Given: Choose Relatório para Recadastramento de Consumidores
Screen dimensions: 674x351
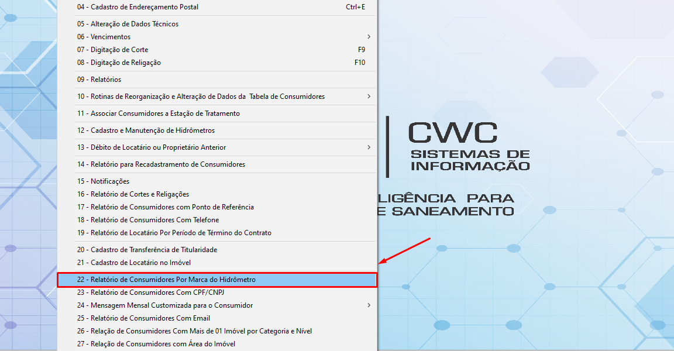Looking at the screenshot, I should click(x=161, y=164).
